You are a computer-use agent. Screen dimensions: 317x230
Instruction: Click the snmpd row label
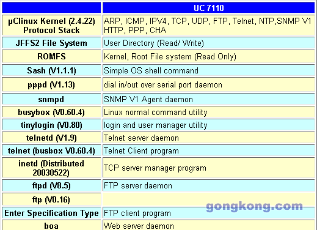(51, 99)
